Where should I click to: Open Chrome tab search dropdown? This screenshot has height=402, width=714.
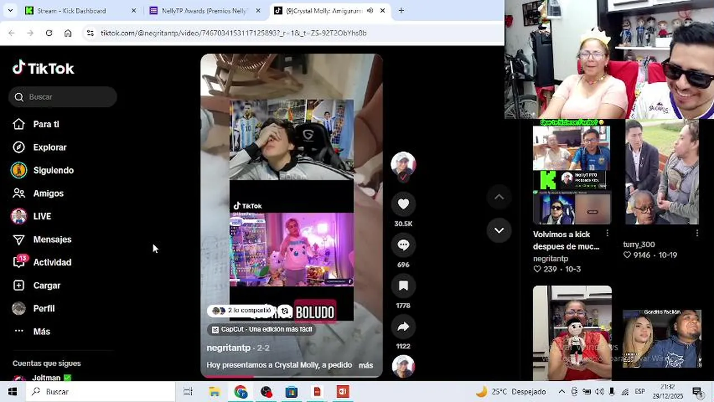pyautogui.click(x=9, y=11)
